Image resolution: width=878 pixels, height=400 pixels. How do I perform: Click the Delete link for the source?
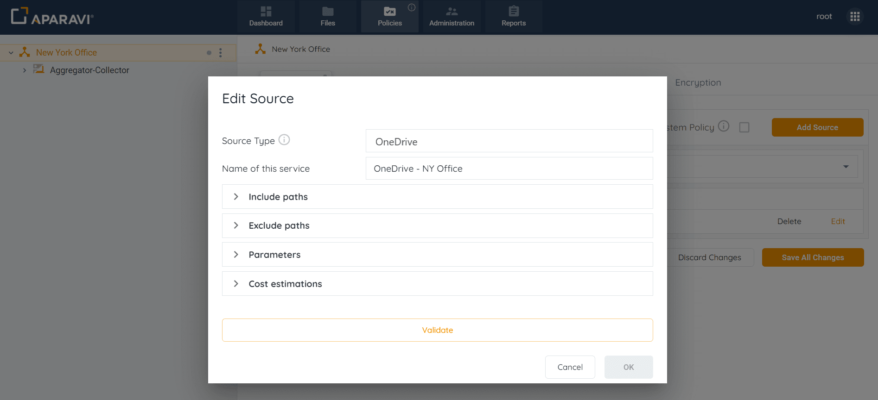(x=789, y=221)
